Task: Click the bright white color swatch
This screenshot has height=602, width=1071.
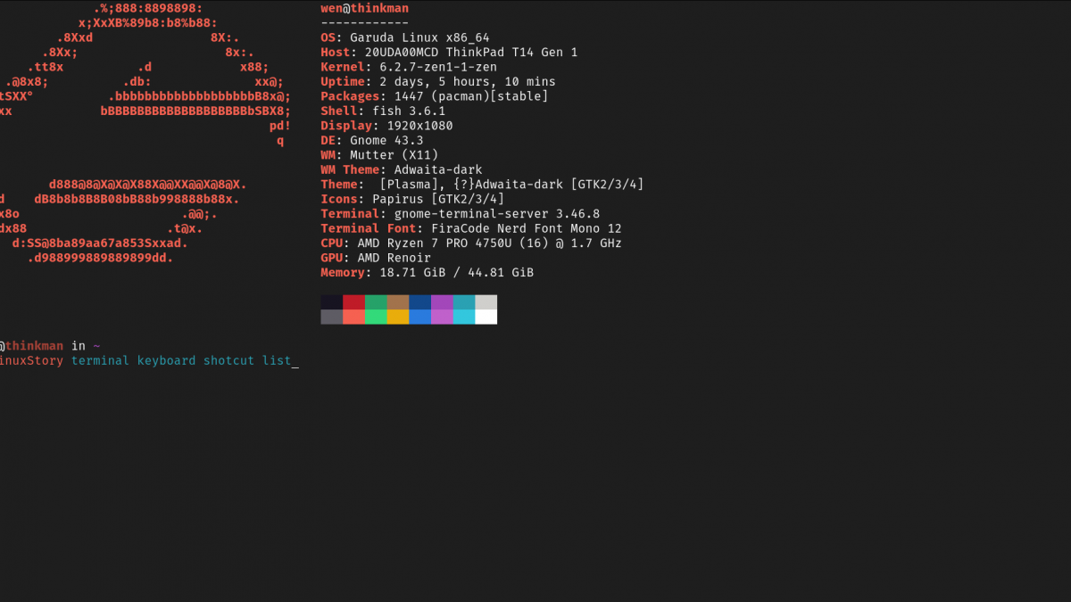Action: 486,317
